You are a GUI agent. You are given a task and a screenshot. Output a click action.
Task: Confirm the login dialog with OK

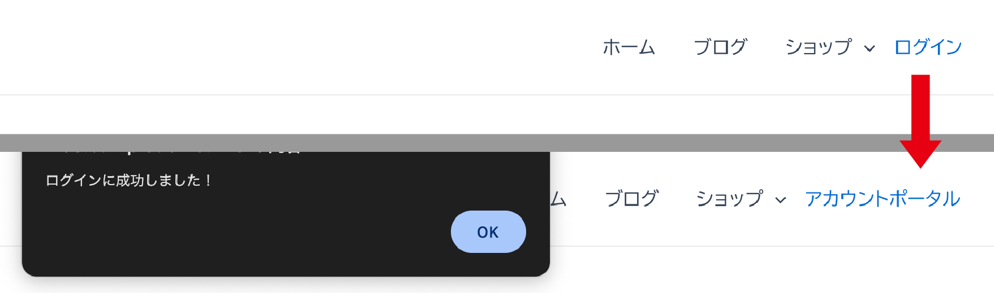click(488, 231)
